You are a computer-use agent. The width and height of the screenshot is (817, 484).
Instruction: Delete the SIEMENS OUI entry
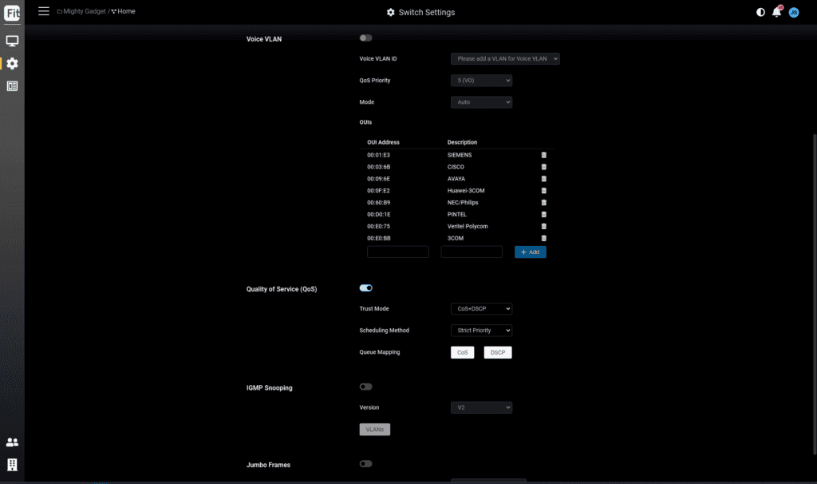click(544, 155)
